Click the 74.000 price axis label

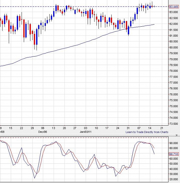click(x=174, y=118)
